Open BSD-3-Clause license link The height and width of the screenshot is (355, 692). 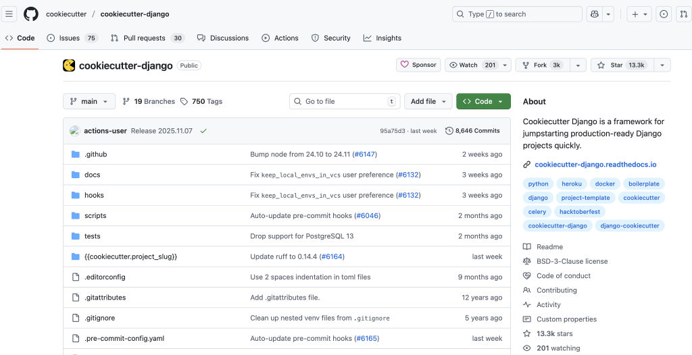(x=566, y=261)
